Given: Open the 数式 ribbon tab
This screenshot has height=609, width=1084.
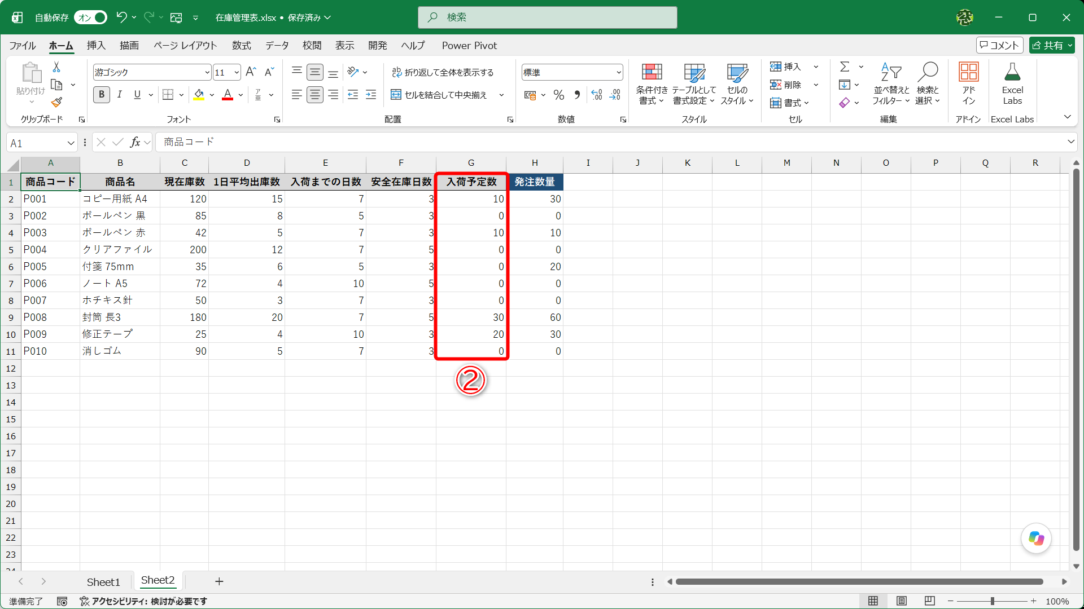Looking at the screenshot, I should point(242,46).
